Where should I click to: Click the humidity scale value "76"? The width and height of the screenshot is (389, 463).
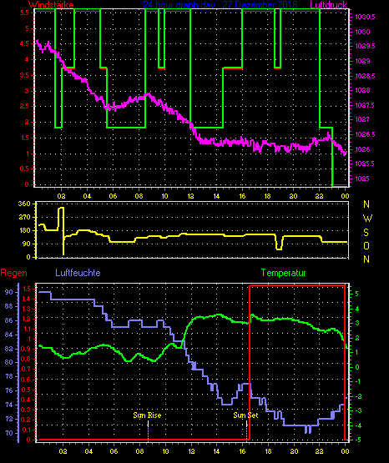point(9,390)
